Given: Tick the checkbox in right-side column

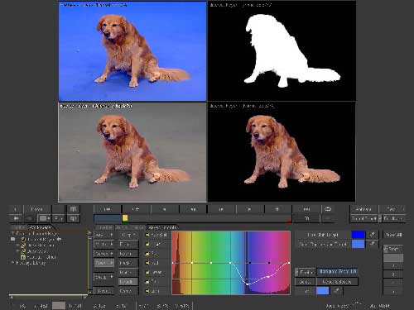Looking at the screenshot, I should tap(385, 249).
